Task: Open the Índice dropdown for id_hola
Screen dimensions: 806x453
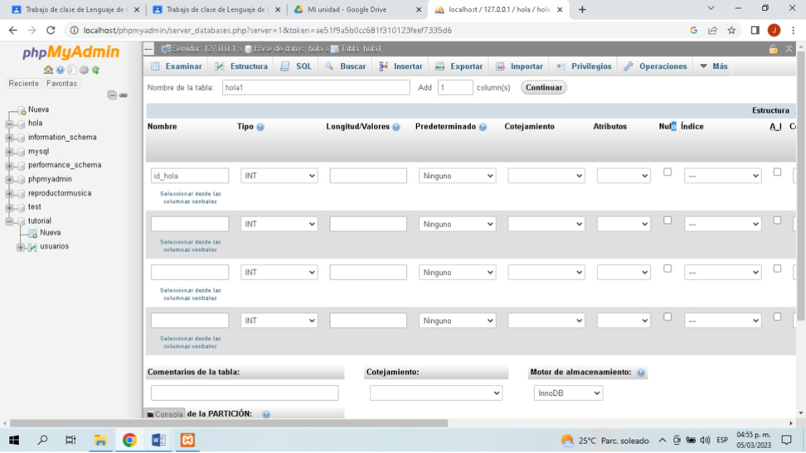Action: pos(723,175)
